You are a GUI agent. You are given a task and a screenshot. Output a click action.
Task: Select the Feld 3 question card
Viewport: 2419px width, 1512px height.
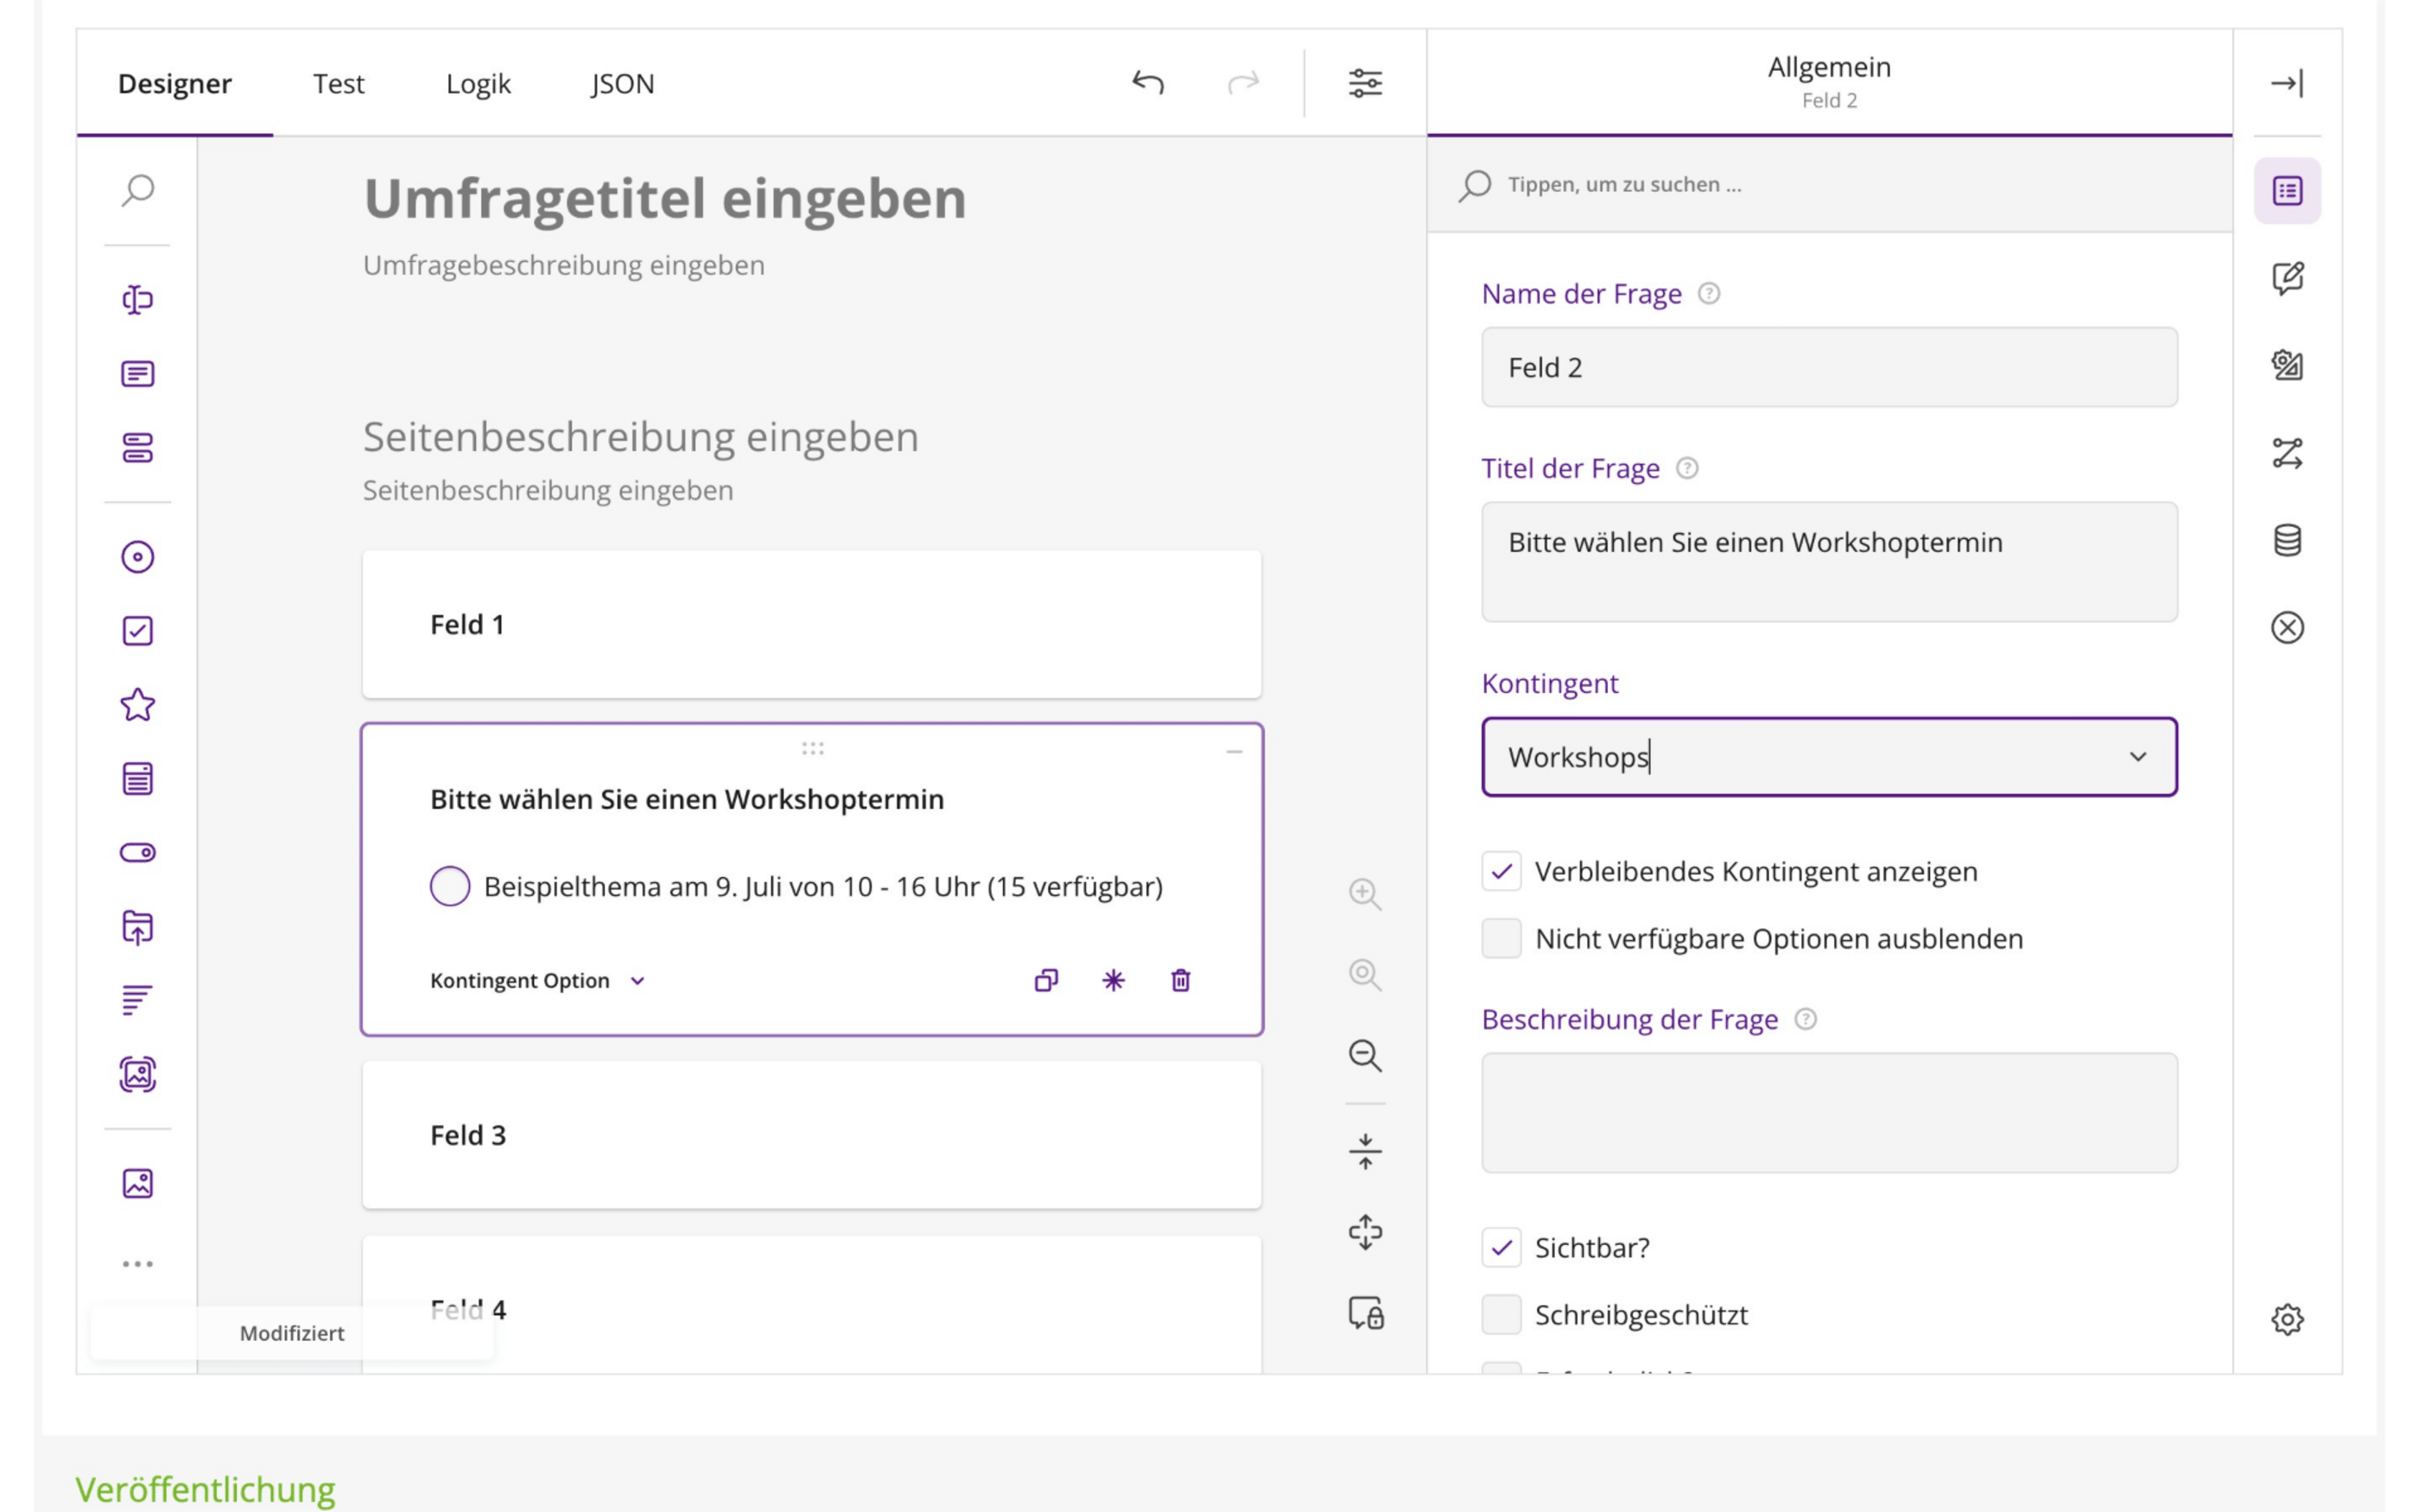[x=812, y=1135]
